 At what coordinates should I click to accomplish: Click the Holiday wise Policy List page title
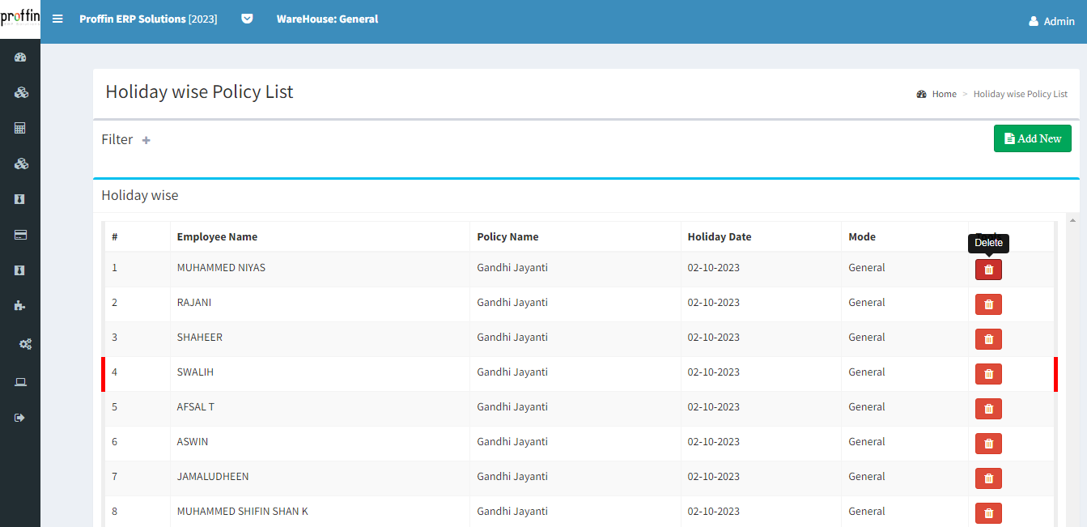pyautogui.click(x=199, y=91)
